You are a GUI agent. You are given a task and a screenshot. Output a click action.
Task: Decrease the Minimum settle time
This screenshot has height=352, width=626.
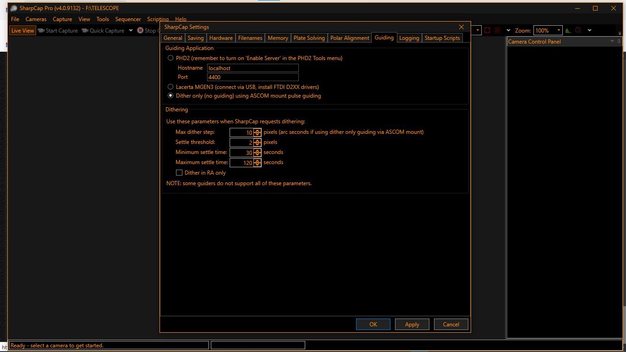(x=258, y=154)
